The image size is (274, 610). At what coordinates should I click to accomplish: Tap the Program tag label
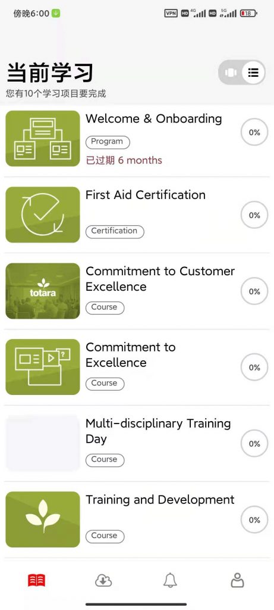point(108,142)
